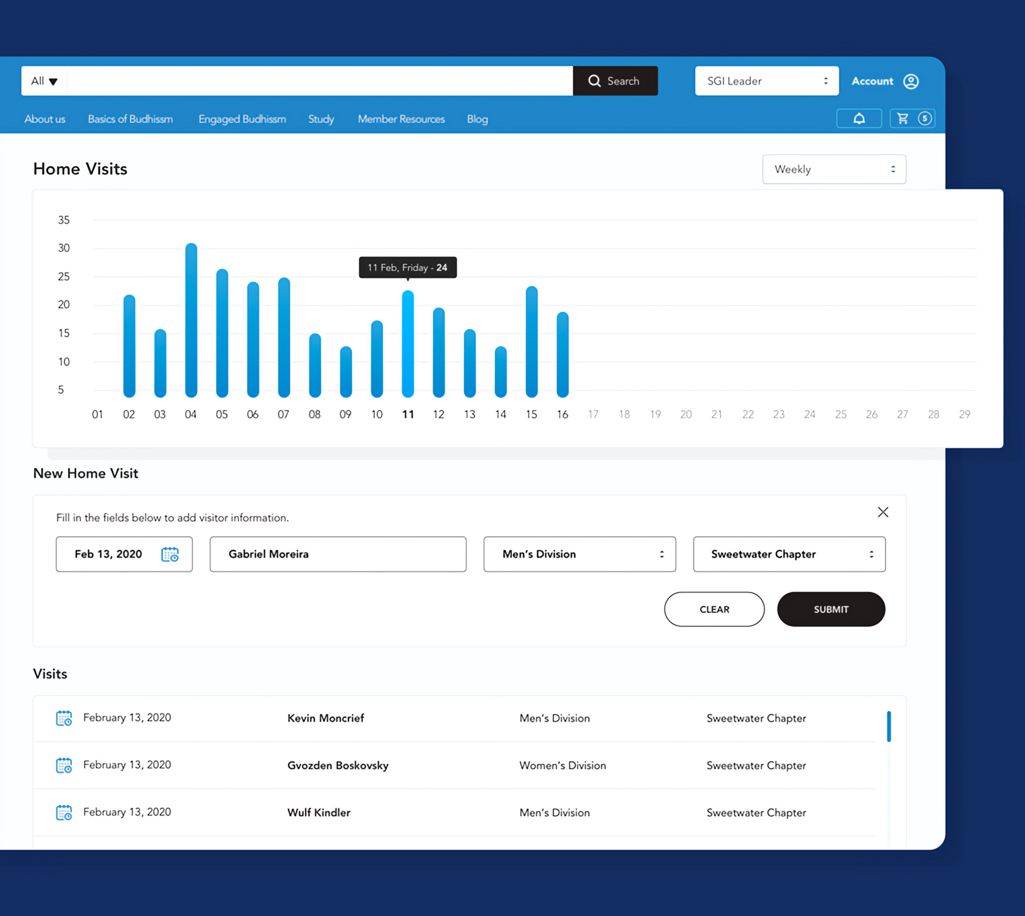Navigate to the Study section
This screenshot has height=916, width=1025.
coord(321,119)
